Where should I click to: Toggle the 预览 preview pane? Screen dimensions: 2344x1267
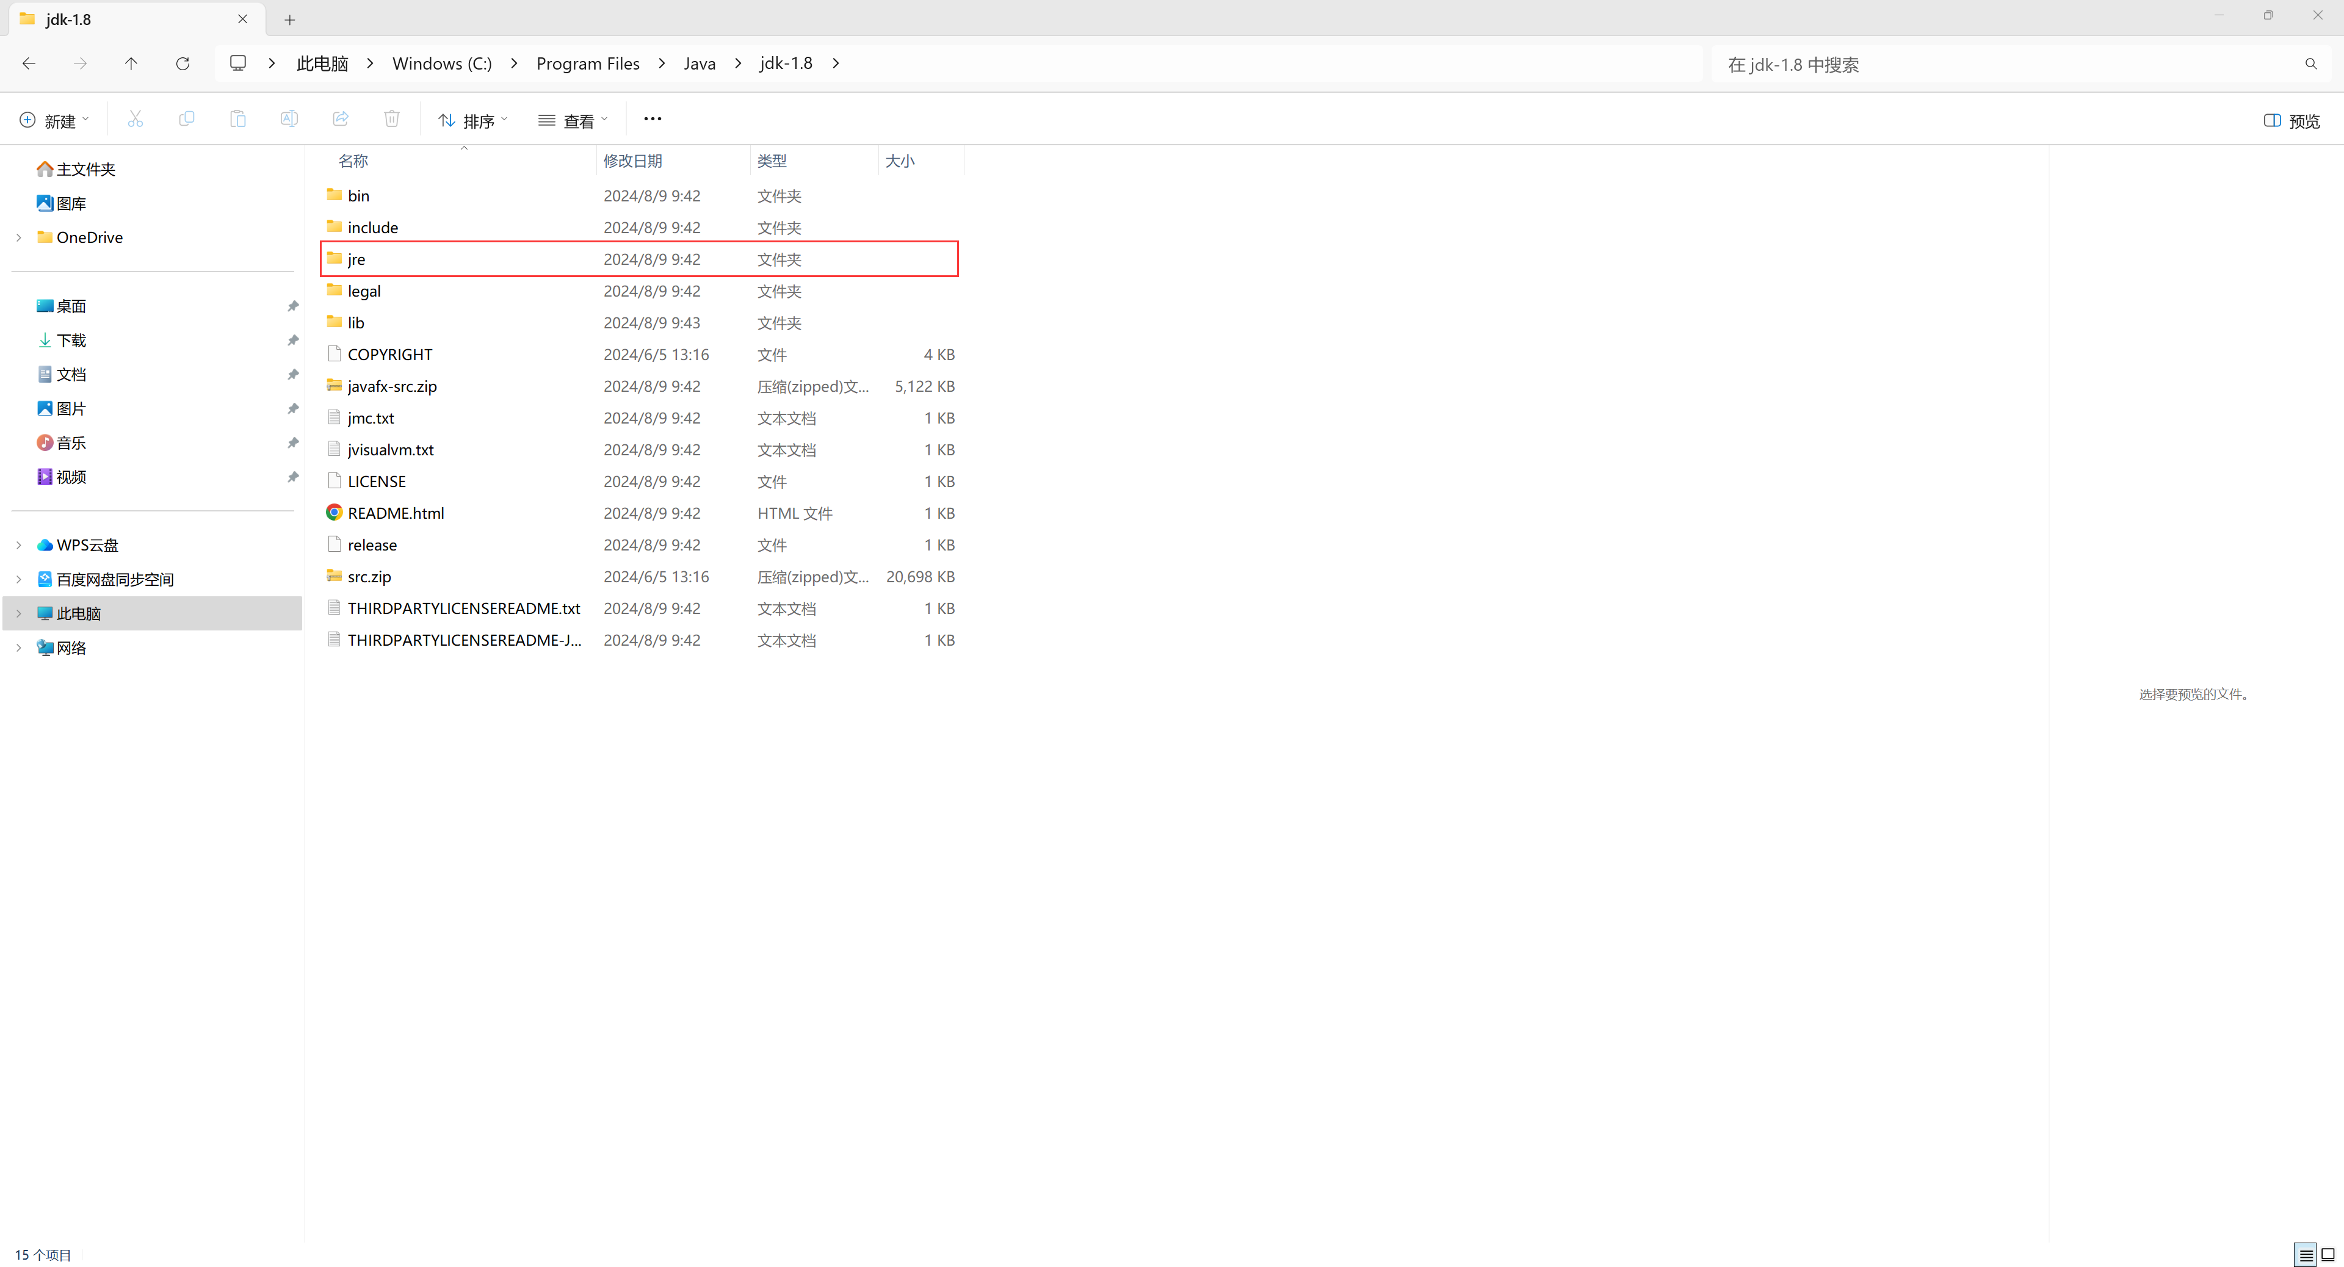tap(2292, 121)
